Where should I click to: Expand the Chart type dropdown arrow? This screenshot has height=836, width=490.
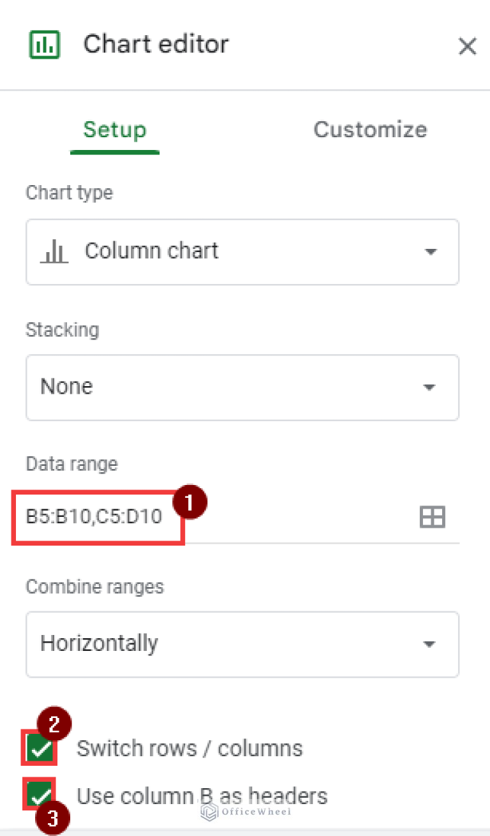431,251
